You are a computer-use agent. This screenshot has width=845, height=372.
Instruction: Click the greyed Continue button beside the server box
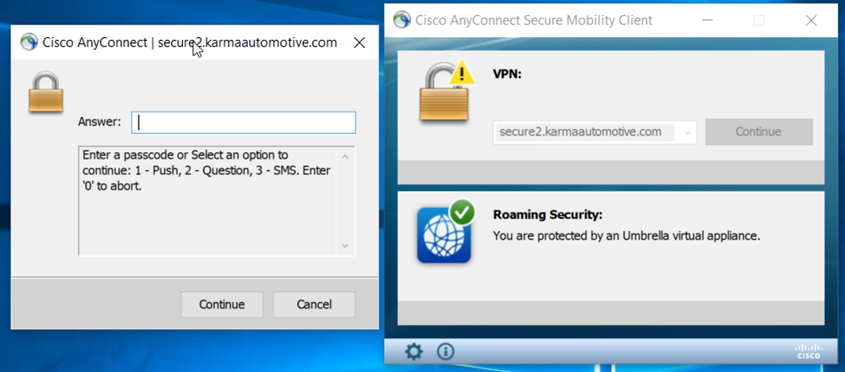pyautogui.click(x=758, y=132)
